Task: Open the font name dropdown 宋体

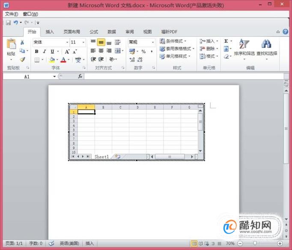Action: click(67, 42)
